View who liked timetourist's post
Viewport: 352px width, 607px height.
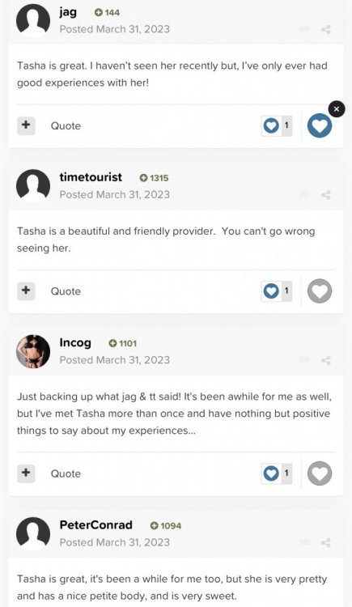[277, 291]
